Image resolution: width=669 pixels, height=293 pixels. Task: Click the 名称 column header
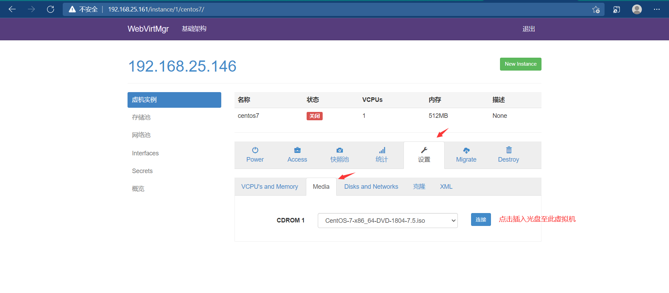point(244,100)
